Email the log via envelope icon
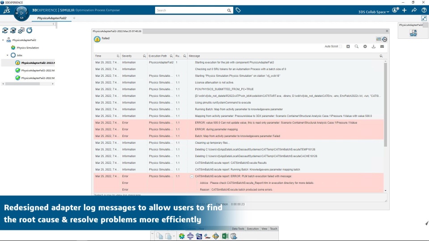 click(382, 46)
